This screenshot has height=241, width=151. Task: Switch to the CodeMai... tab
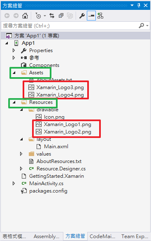(102, 236)
